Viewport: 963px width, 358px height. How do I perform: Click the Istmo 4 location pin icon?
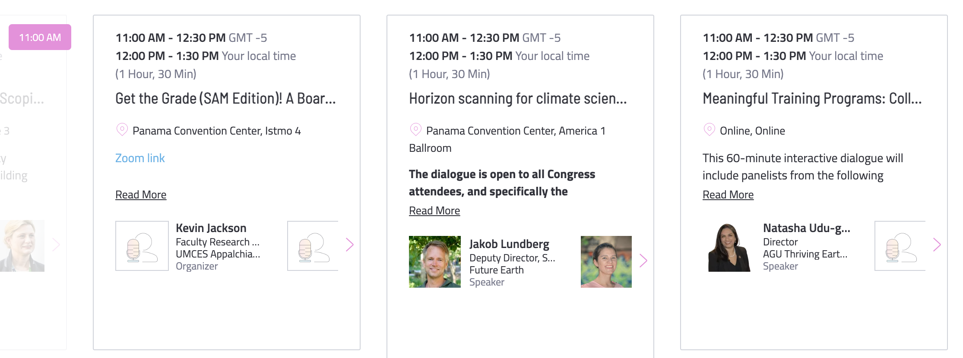pyautogui.click(x=122, y=129)
